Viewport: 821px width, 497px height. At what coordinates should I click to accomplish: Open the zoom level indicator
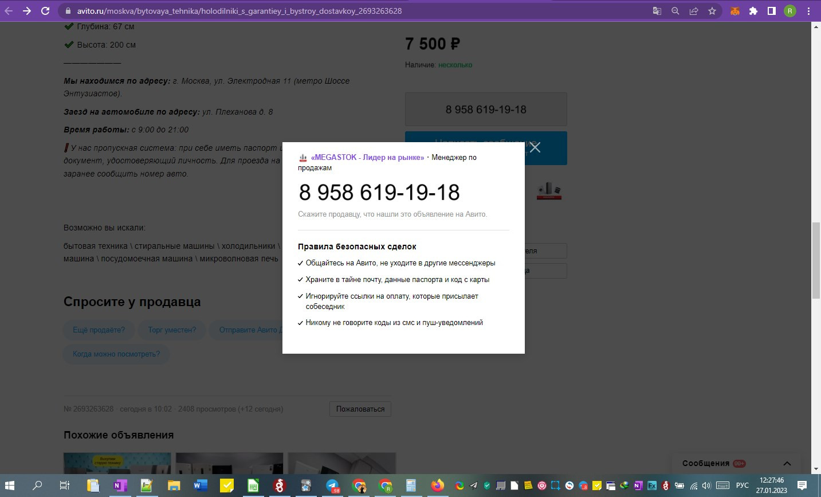point(675,11)
